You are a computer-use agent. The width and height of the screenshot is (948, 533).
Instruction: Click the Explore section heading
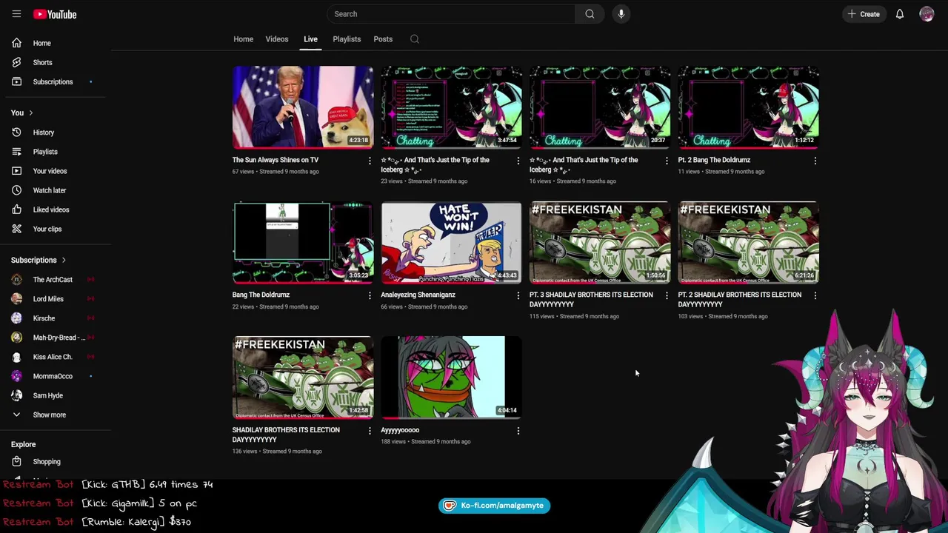23,444
